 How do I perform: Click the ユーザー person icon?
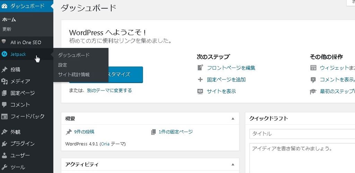(x=5, y=155)
